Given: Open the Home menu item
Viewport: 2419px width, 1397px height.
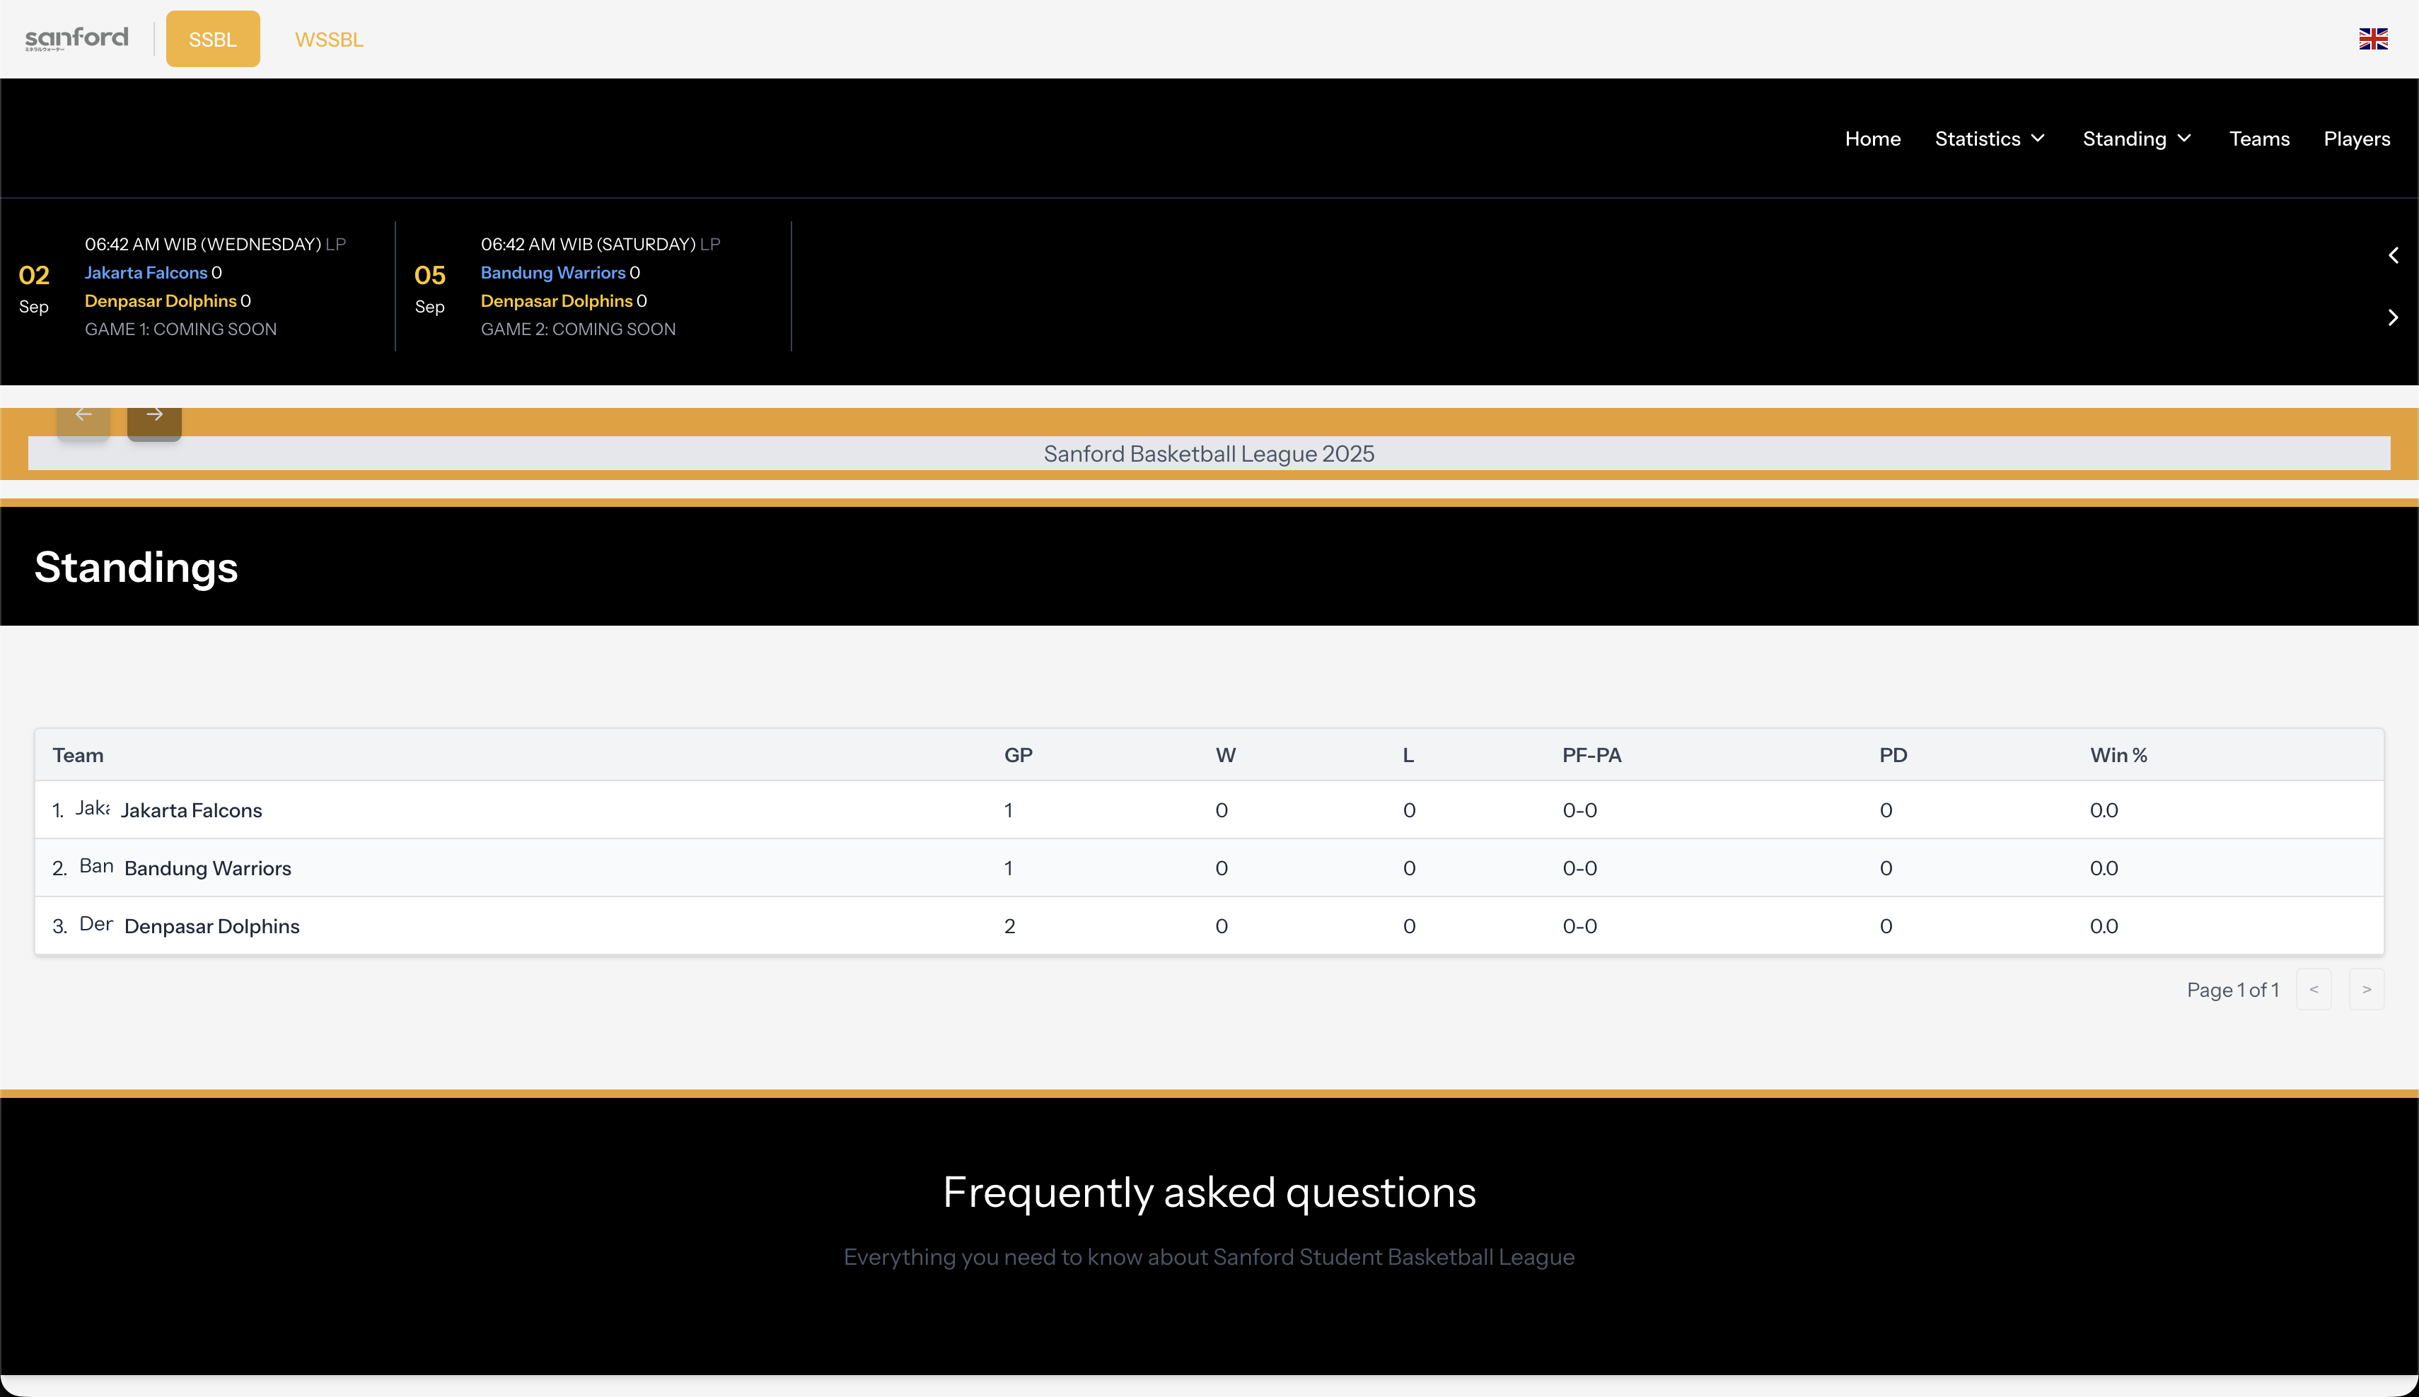Looking at the screenshot, I should click(x=1873, y=139).
